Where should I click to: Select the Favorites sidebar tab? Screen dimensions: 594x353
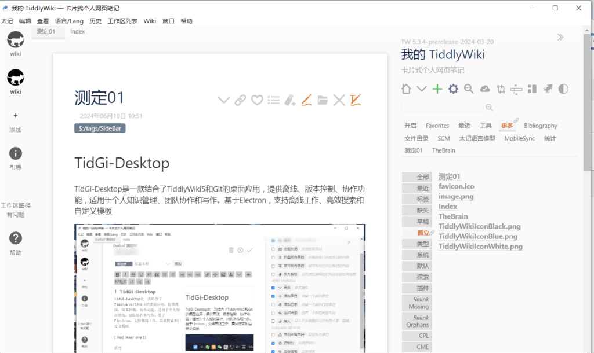437,126
